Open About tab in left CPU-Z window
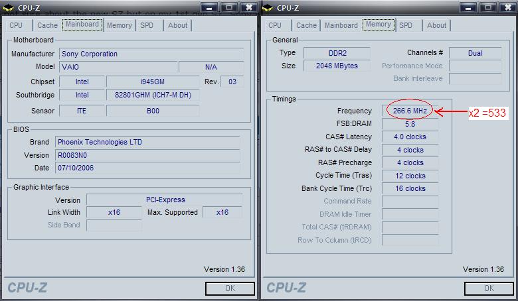Image resolution: width=518 pixels, height=301 pixels. point(177,25)
